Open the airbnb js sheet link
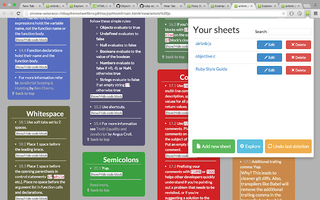This screenshot has width=320, height=200. [x=203, y=43]
